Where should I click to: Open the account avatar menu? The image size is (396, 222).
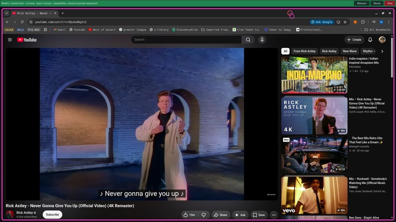(382, 40)
